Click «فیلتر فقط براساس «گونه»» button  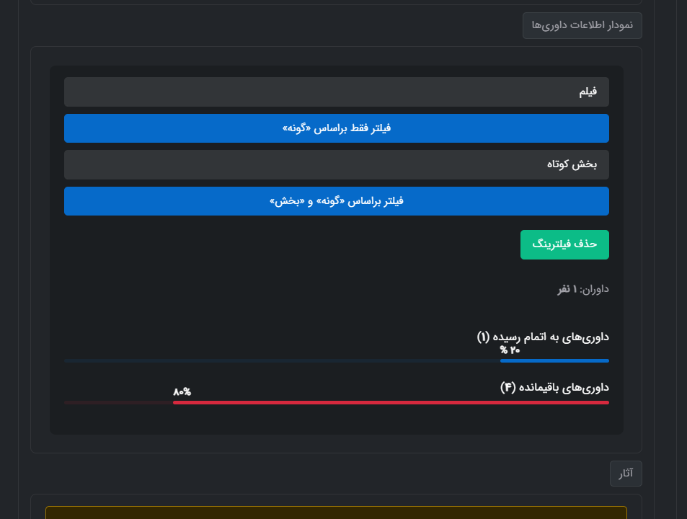tap(337, 128)
